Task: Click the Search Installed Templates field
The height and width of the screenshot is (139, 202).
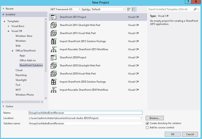Action: (170, 9)
